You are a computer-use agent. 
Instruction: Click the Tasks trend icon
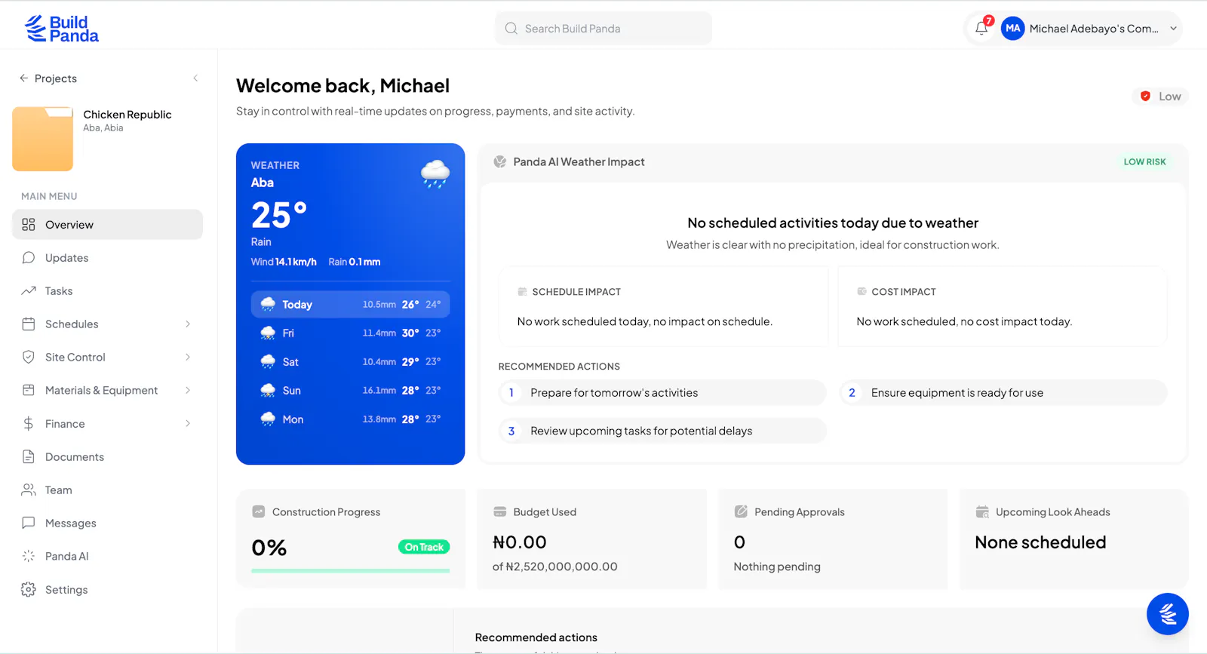[29, 291]
